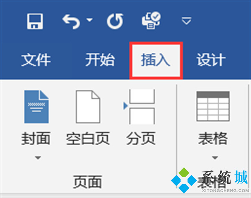The height and width of the screenshot is (198, 251).
Task: Go to the 设计 tab
Action: pos(211,60)
